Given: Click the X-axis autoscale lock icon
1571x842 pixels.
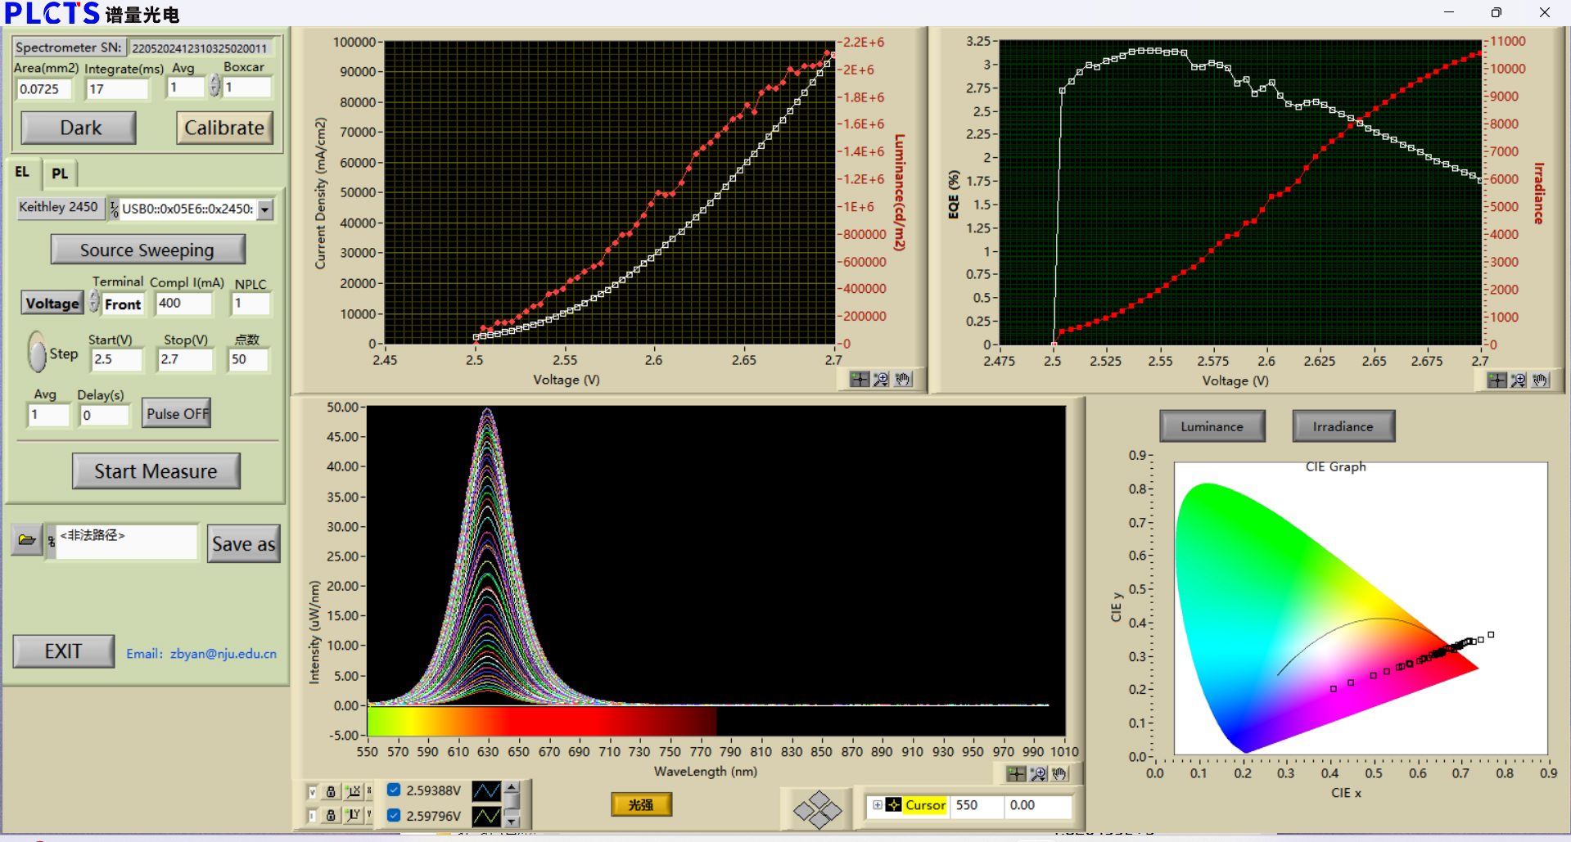Looking at the screenshot, I should coord(331,791).
